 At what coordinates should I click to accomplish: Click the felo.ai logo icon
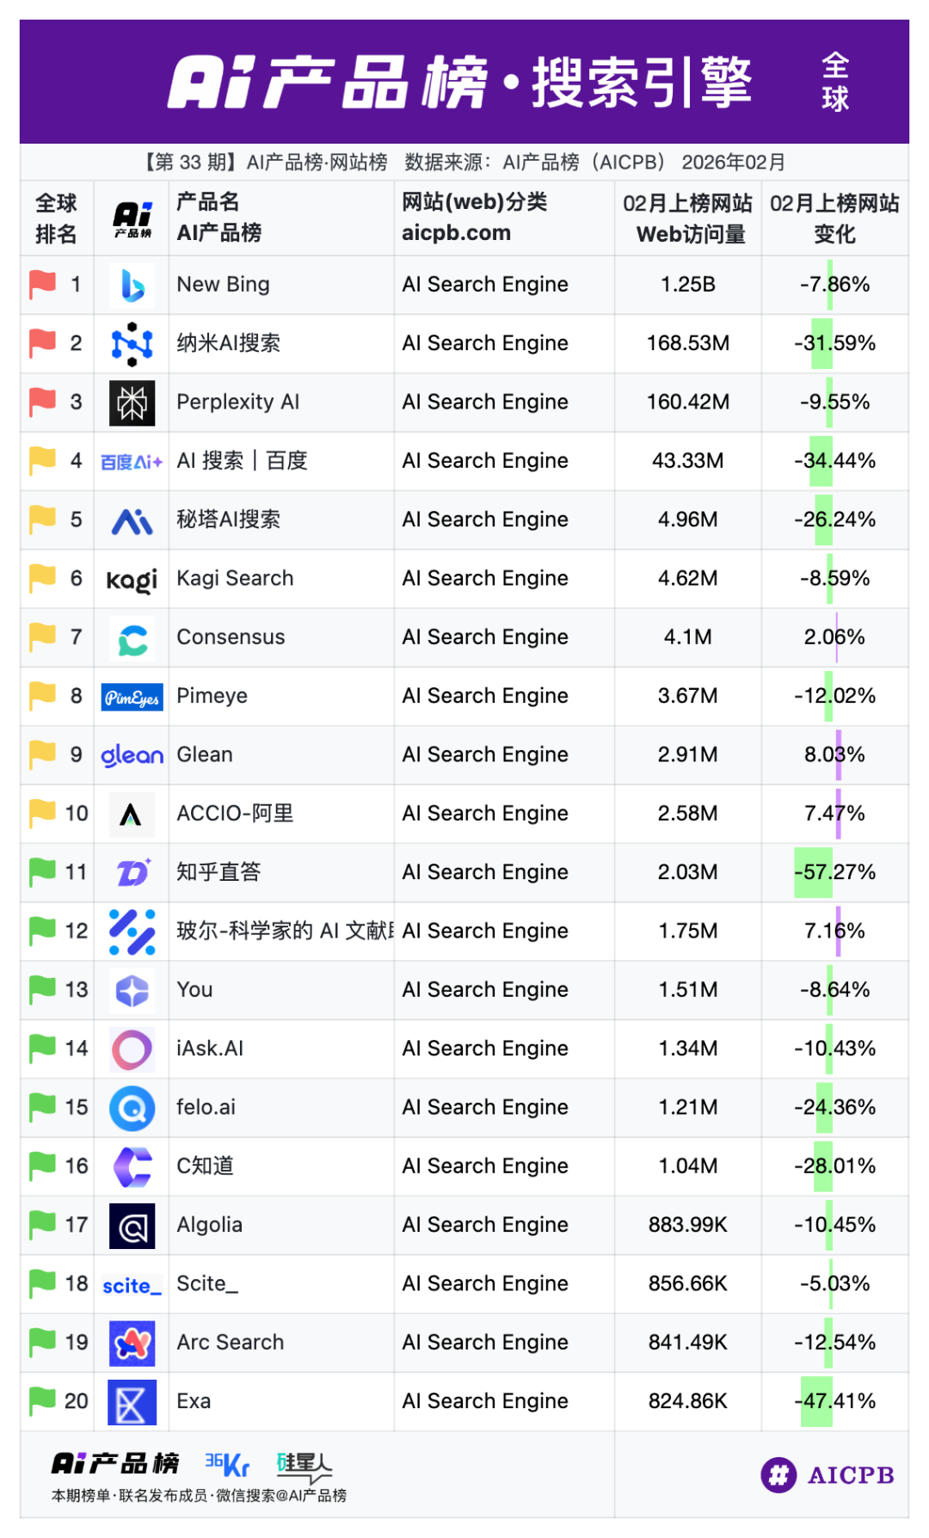pos(132,1108)
